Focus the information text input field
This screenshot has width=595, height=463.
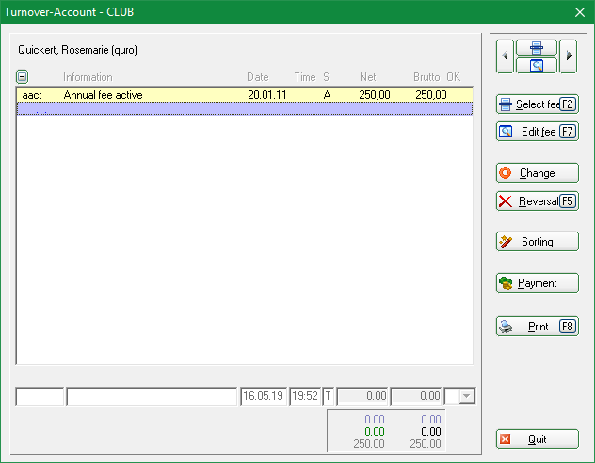click(152, 396)
